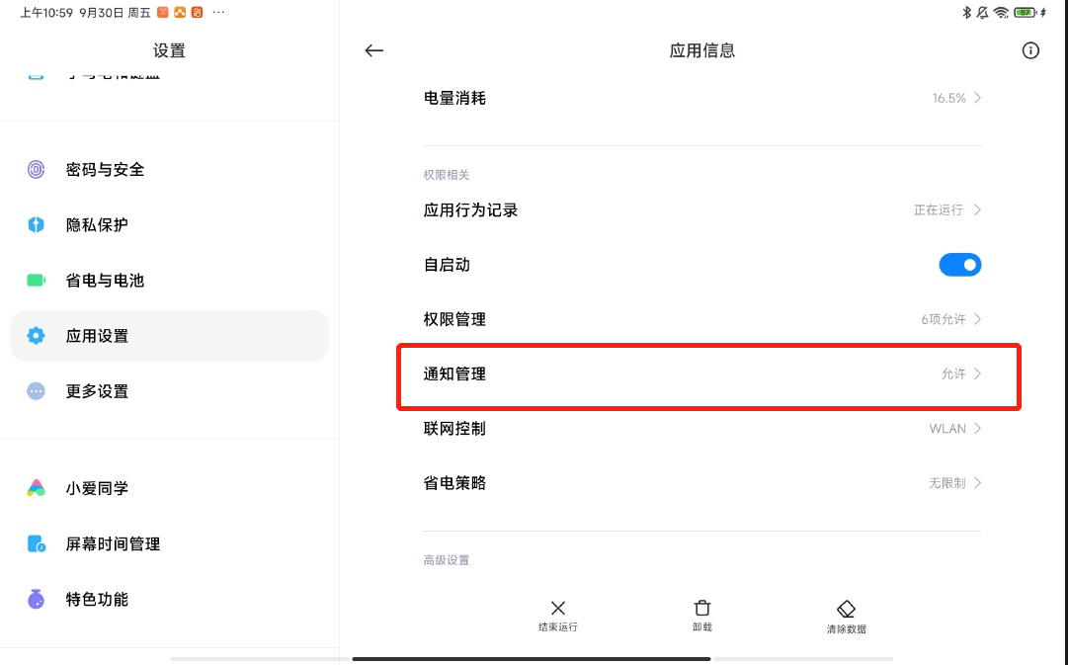The width and height of the screenshot is (1068, 665).
Task: Select the 省电与电池 battery icon
Action: (37, 280)
